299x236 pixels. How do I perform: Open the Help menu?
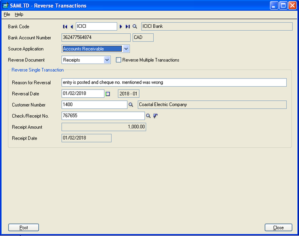point(19,15)
